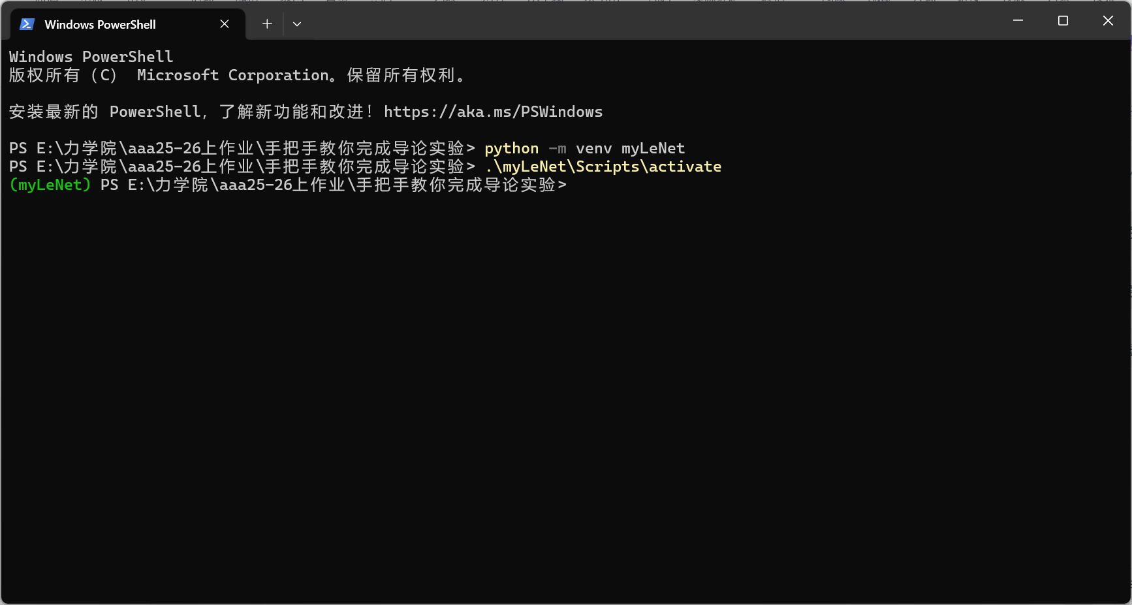Viewport: 1132px width, 605px height.
Task: Close the Windows PowerShell tab
Action: tap(225, 23)
